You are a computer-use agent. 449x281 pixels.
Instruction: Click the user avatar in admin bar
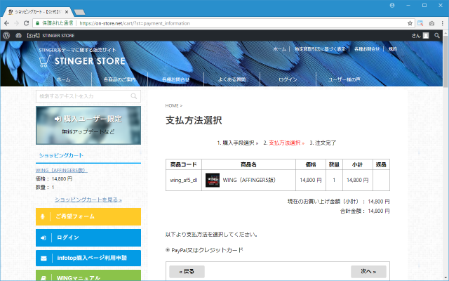click(x=426, y=36)
